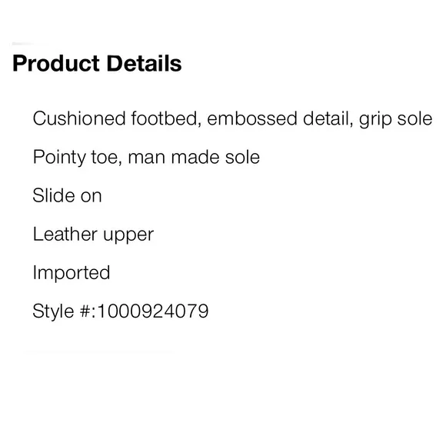Viewport: 446px width, 446px height.
Task: Click the word "Leather"
Action: tap(65, 234)
